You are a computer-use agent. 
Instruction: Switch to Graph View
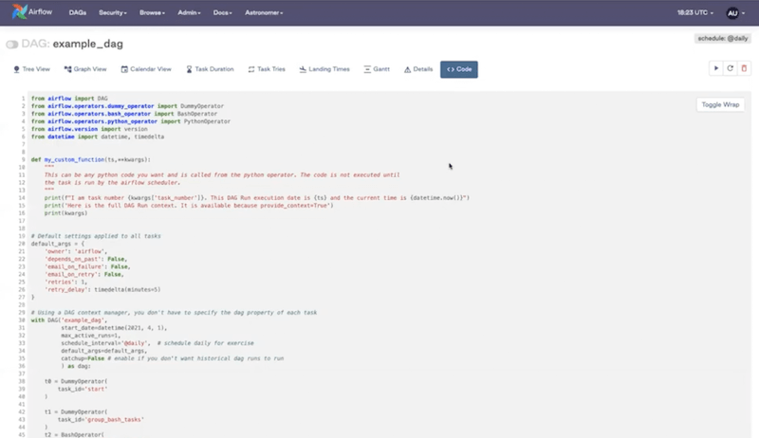coord(84,69)
